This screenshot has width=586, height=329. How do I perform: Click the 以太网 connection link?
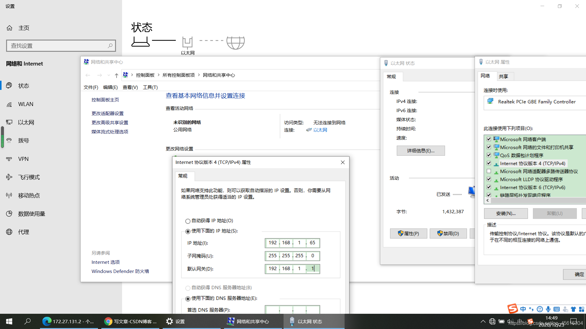coord(320,130)
